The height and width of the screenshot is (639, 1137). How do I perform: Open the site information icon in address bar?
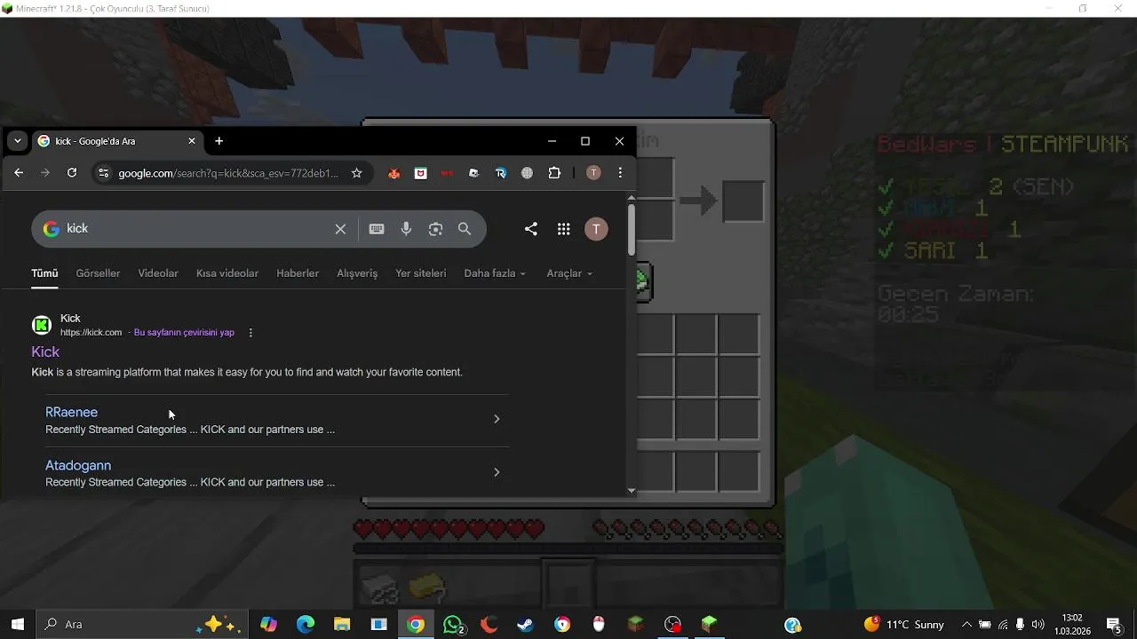point(103,173)
